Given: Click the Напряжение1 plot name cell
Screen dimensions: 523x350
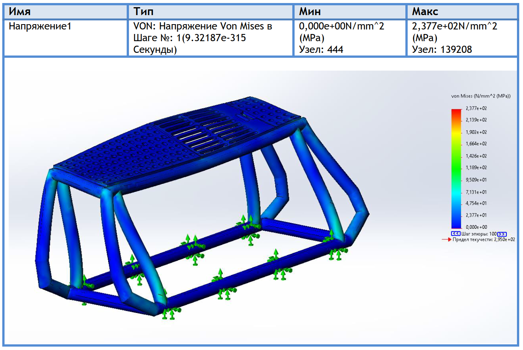Looking at the screenshot, I should coord(65,38).
